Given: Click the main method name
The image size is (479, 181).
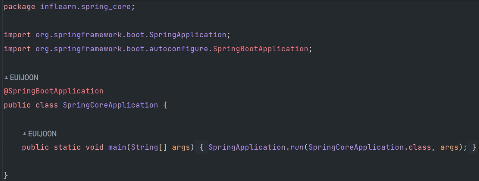Looking at the screenshot, I should click(117, 147).
